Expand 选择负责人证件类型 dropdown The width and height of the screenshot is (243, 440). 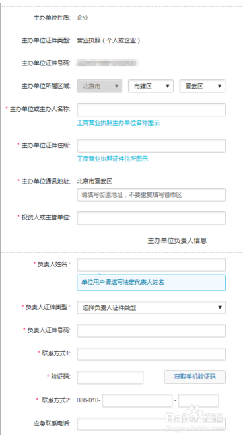(x=151, y=307)
